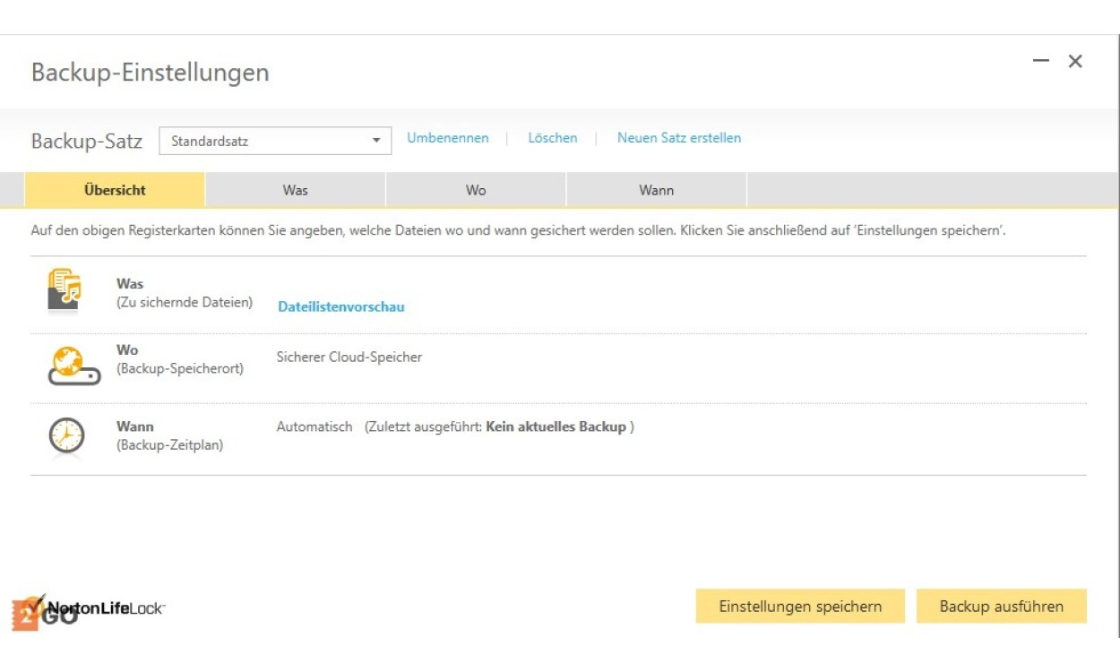Click the clock icon for Wann
The width and height of the screenshot is (1120, 672).
click(x=66, y=436)
